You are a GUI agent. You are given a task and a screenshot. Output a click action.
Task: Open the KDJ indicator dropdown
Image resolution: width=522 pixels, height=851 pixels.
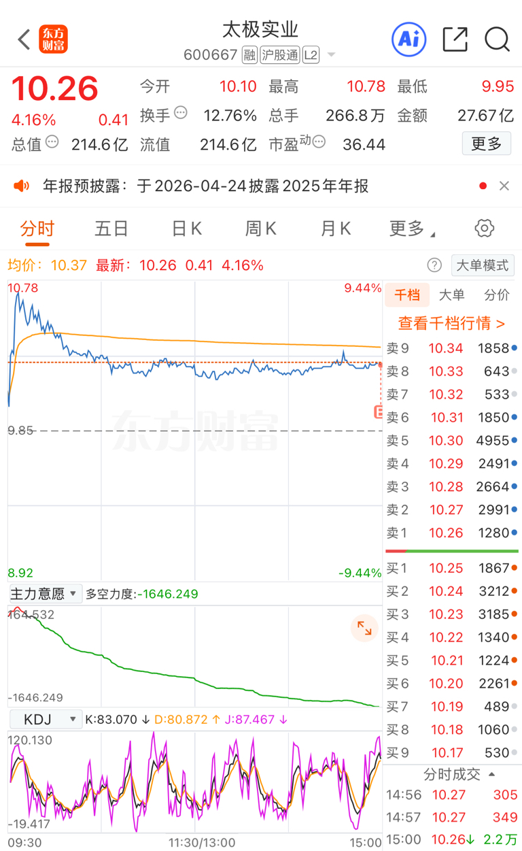tap(45, 719)
